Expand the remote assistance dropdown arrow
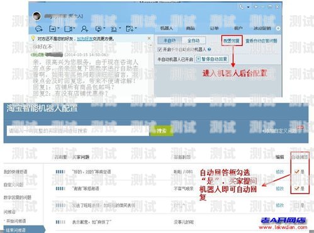 104,28
